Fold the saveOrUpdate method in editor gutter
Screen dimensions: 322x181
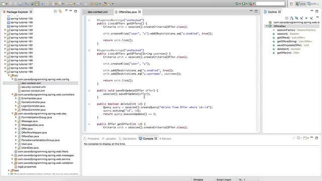(x=89, y=90)
